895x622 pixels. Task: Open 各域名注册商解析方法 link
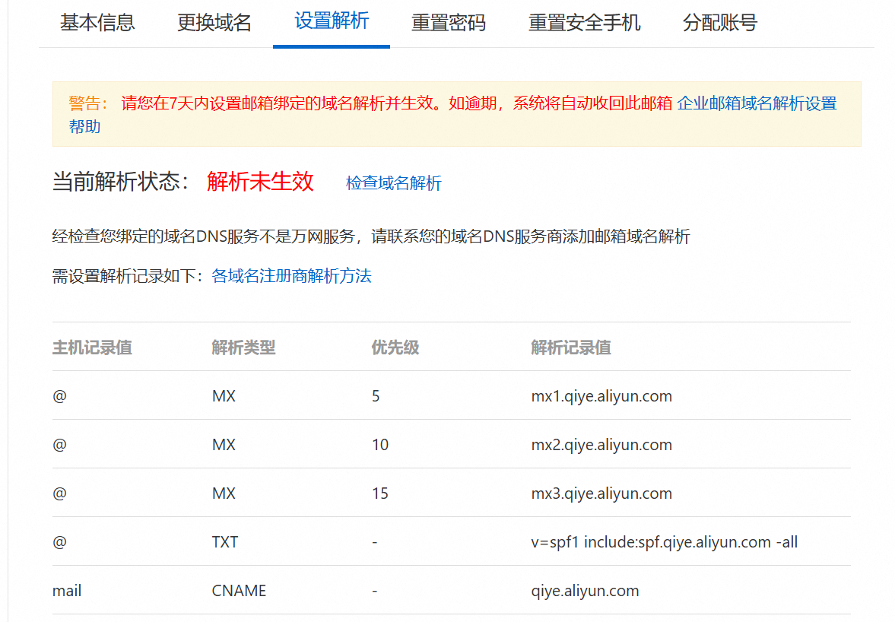point(291,276)
